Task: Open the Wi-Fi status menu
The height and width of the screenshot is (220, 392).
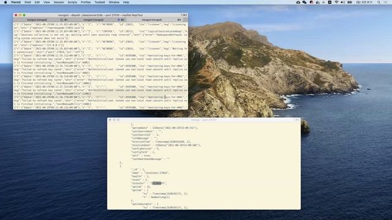Action: pyautogui.click(x=336, y=2)
